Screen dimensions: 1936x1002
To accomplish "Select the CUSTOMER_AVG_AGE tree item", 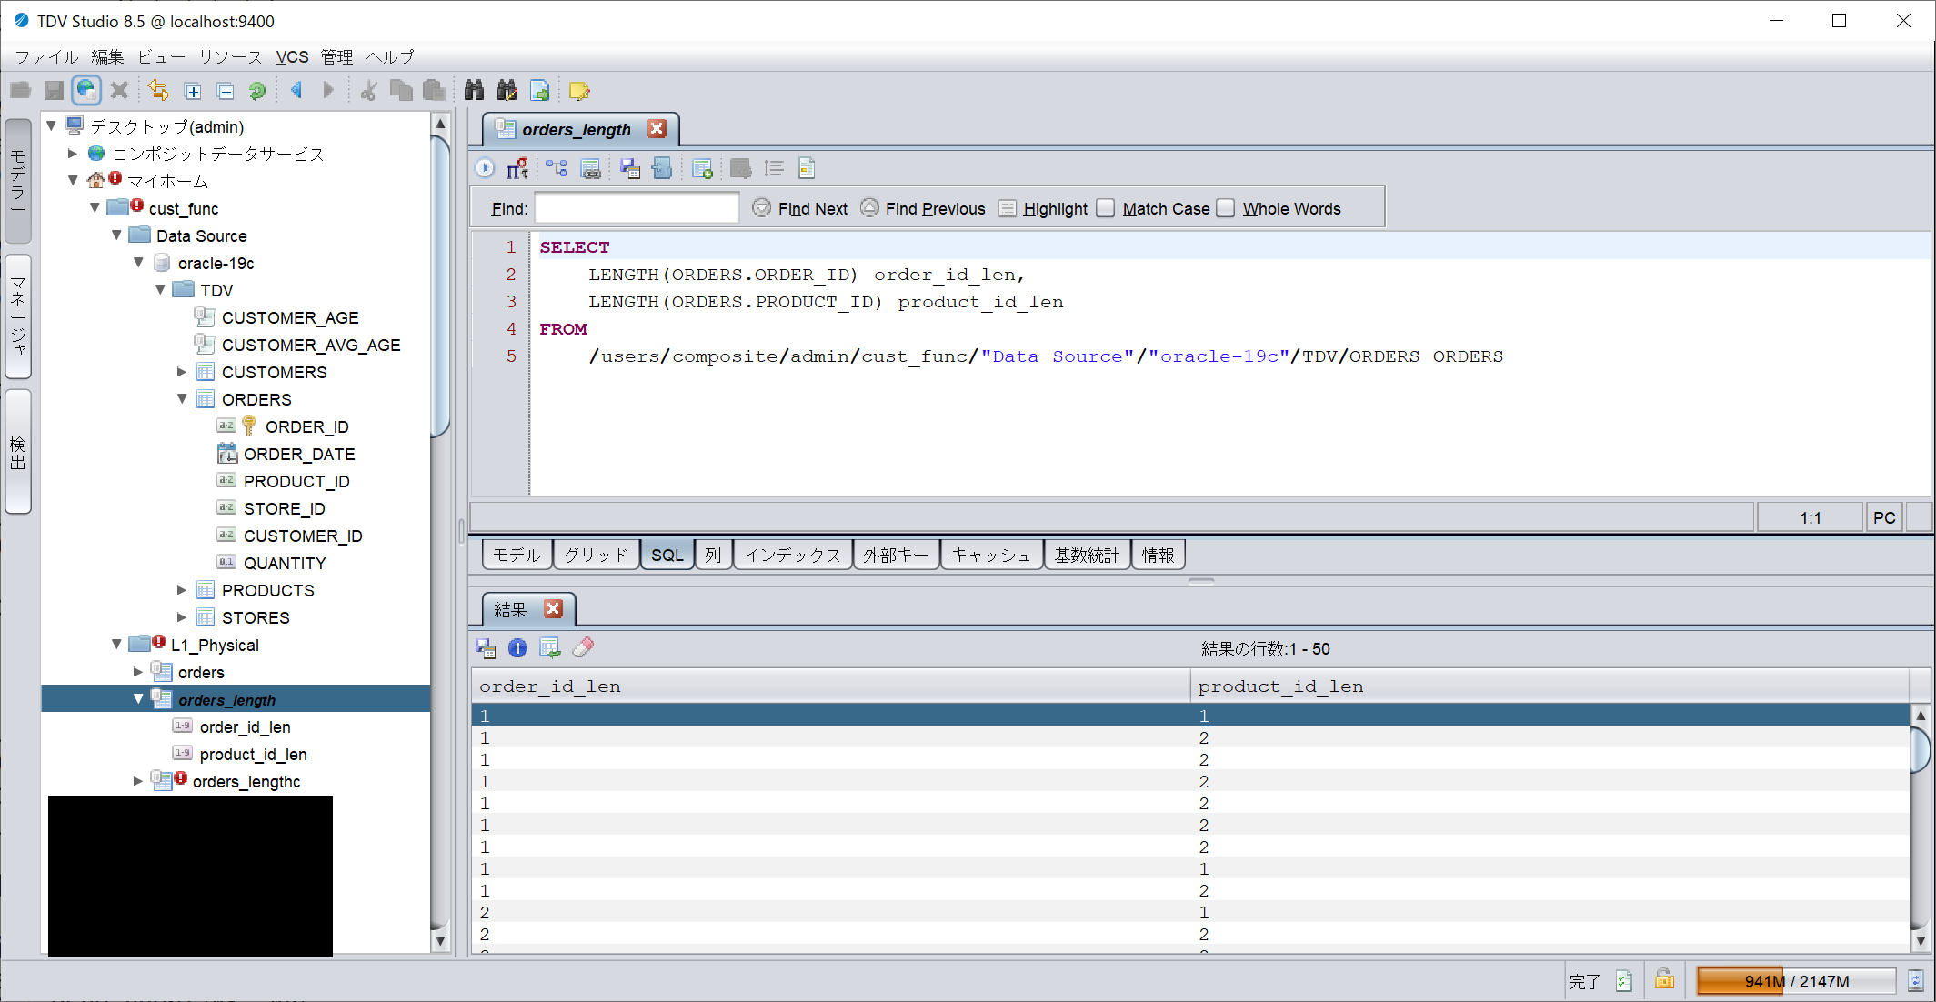I will click(x=311, y=345).
